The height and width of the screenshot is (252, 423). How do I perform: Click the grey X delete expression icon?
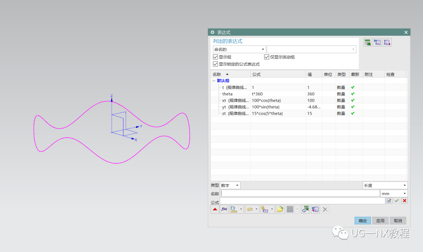[325, 209]
